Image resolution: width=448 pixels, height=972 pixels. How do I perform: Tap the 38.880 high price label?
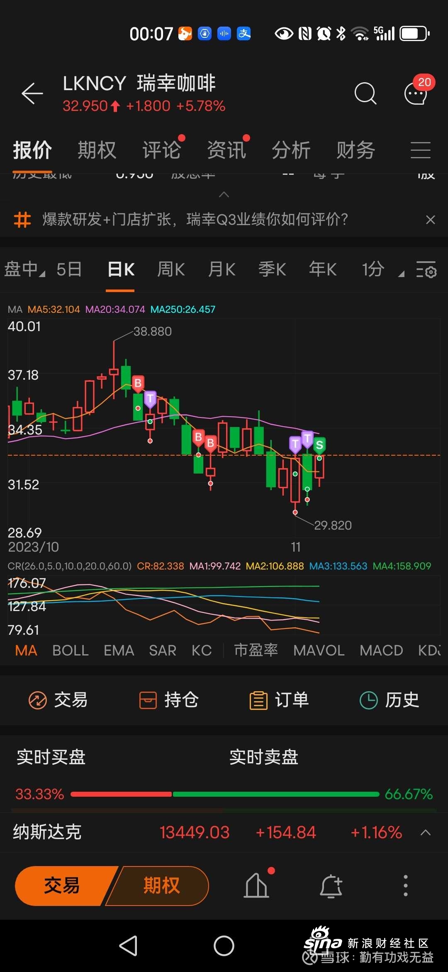(x=152, y=331)
